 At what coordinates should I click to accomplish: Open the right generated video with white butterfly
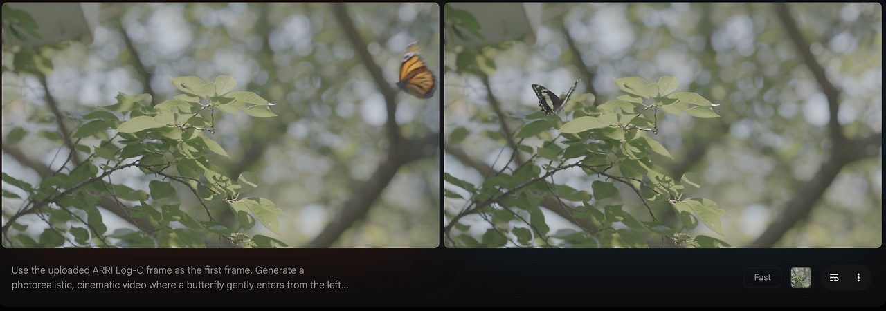pos(663,125)
